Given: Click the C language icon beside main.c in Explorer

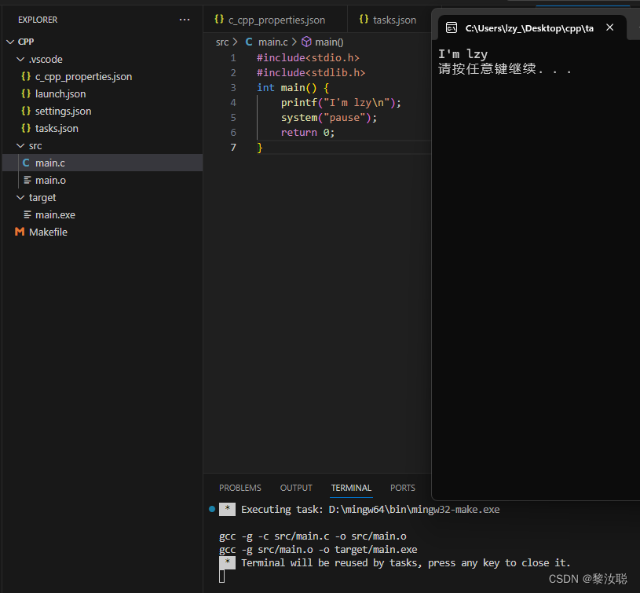Looking at the screenshot, I should (26, 163).
